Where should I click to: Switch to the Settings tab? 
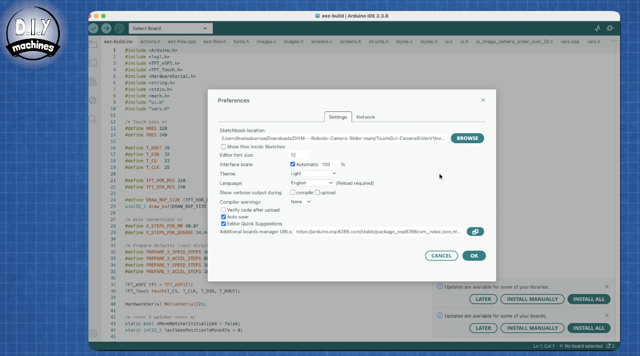(338, 117)
